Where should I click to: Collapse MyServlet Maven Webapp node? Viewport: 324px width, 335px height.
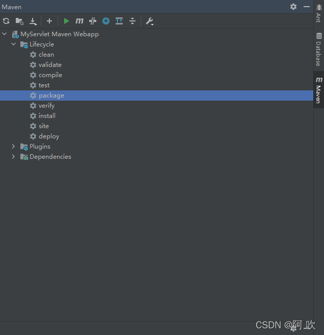(x=5, y=34)
